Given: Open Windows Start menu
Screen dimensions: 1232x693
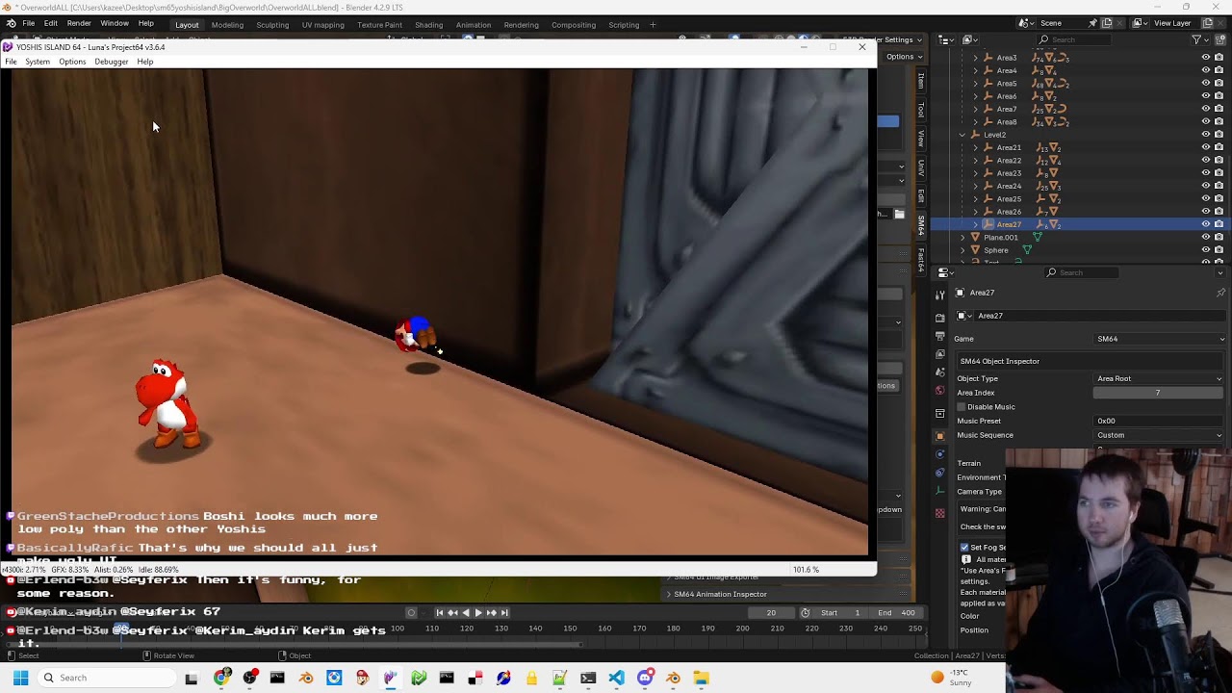Looking at the screenshot, I should pyautogui.click(x=20, y=678).
